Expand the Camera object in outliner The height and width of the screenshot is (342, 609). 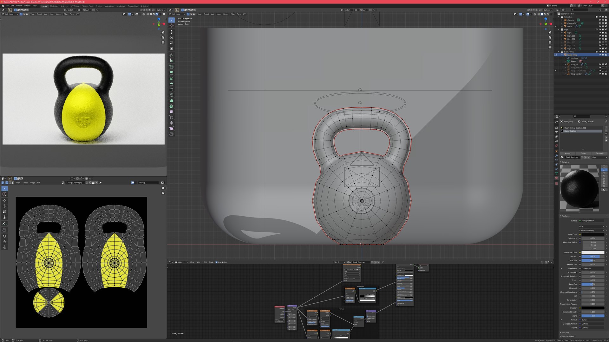[x=562, y=20]
